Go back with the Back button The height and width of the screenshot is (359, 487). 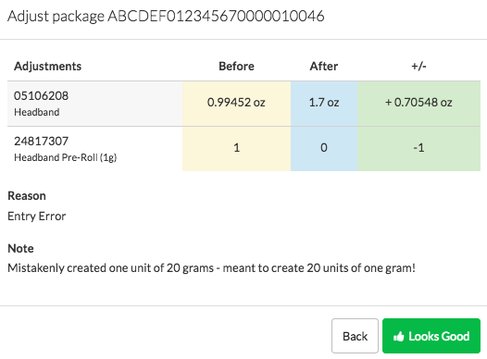tap(355, 336)
